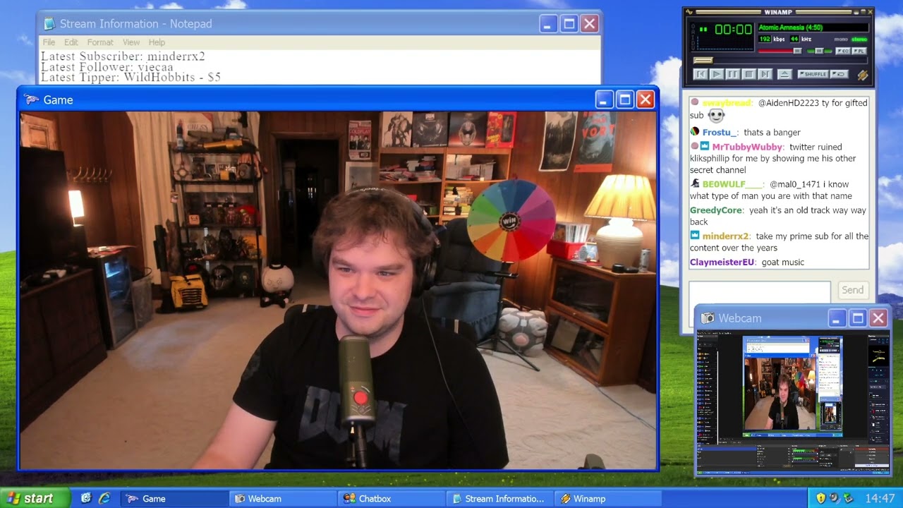Viewport: 903px width, 508px height.
Task: Maximize the Game window
Action: click(624, 100)
